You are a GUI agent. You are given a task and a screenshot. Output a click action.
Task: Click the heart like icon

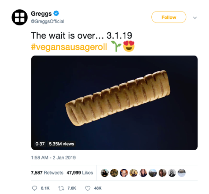pyautogui.click(x=88, y=188)
